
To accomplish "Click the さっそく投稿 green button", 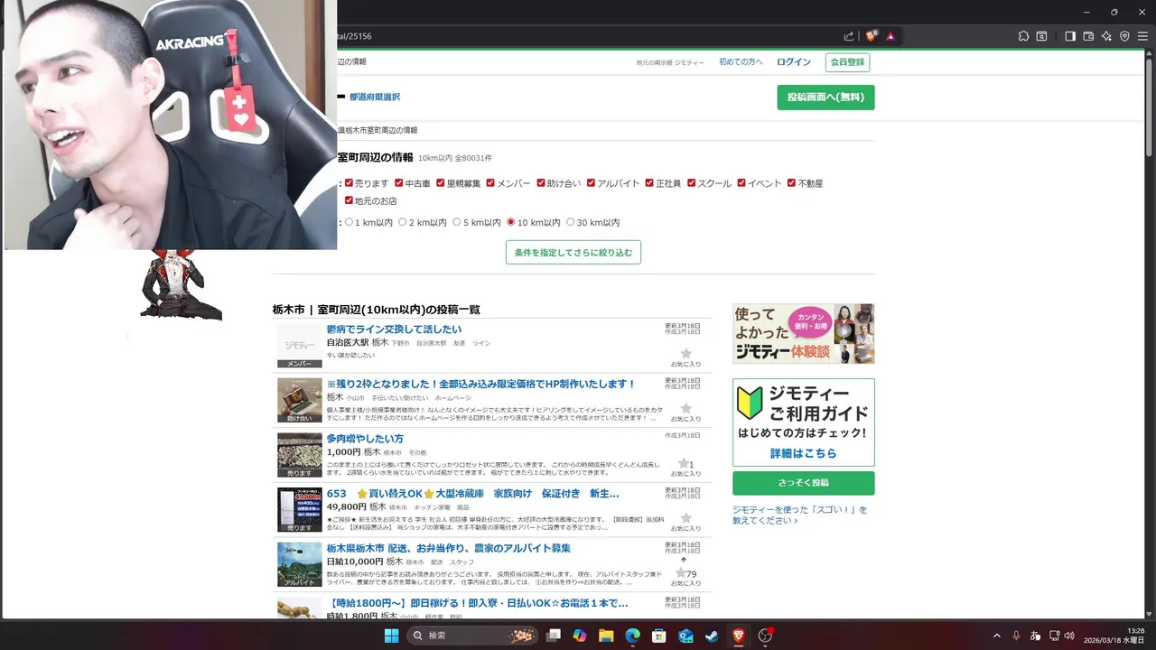I will pos(804,483).
